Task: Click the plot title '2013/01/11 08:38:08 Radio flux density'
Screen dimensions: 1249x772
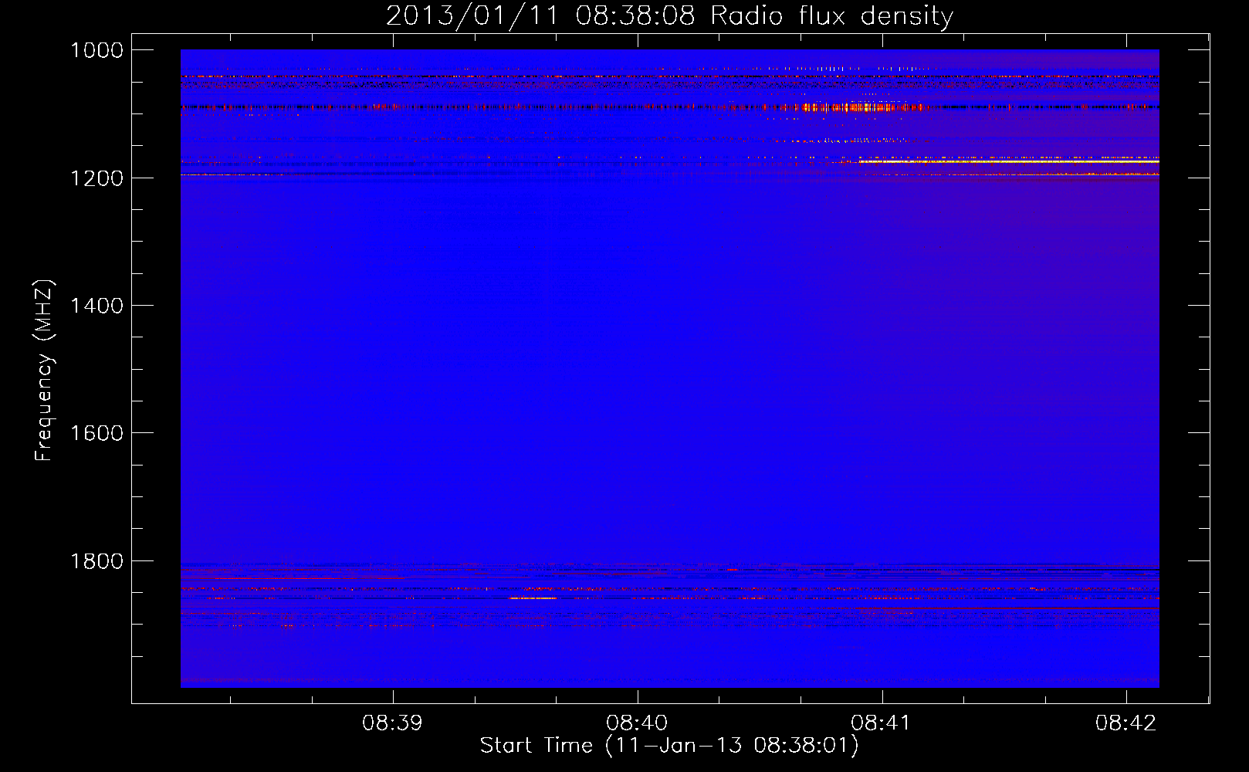Action: coord(669,15)
